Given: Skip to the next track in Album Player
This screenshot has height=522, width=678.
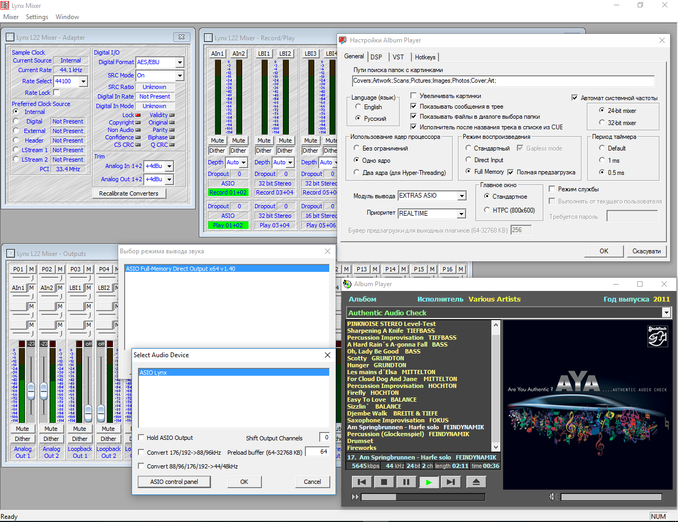Looking at the screenshot, I should pyautogui.click(x=451, y=482).
